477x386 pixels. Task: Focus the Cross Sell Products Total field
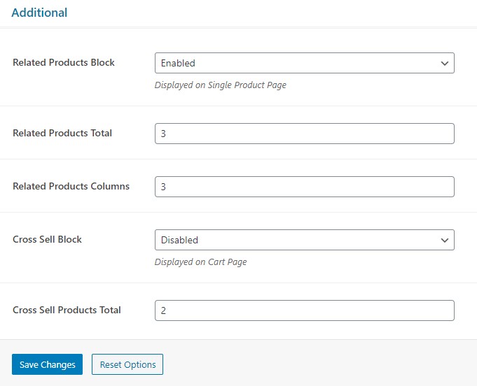(x=305, y=310)
